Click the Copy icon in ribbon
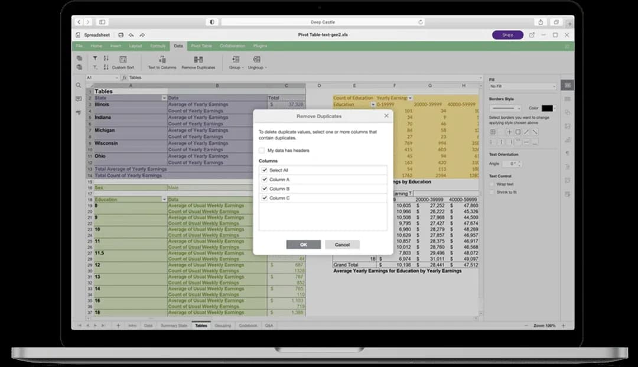This screenshot has height=367, width=638. click(x=79, y=58)
